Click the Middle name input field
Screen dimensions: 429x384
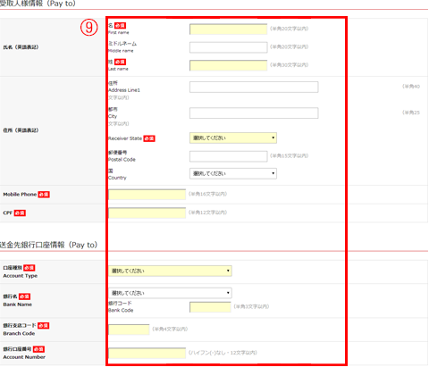[x=228, y=47]
